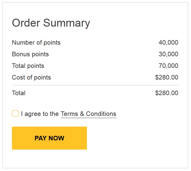
Task: Select the final Total row label
Action: pos(19,93)
